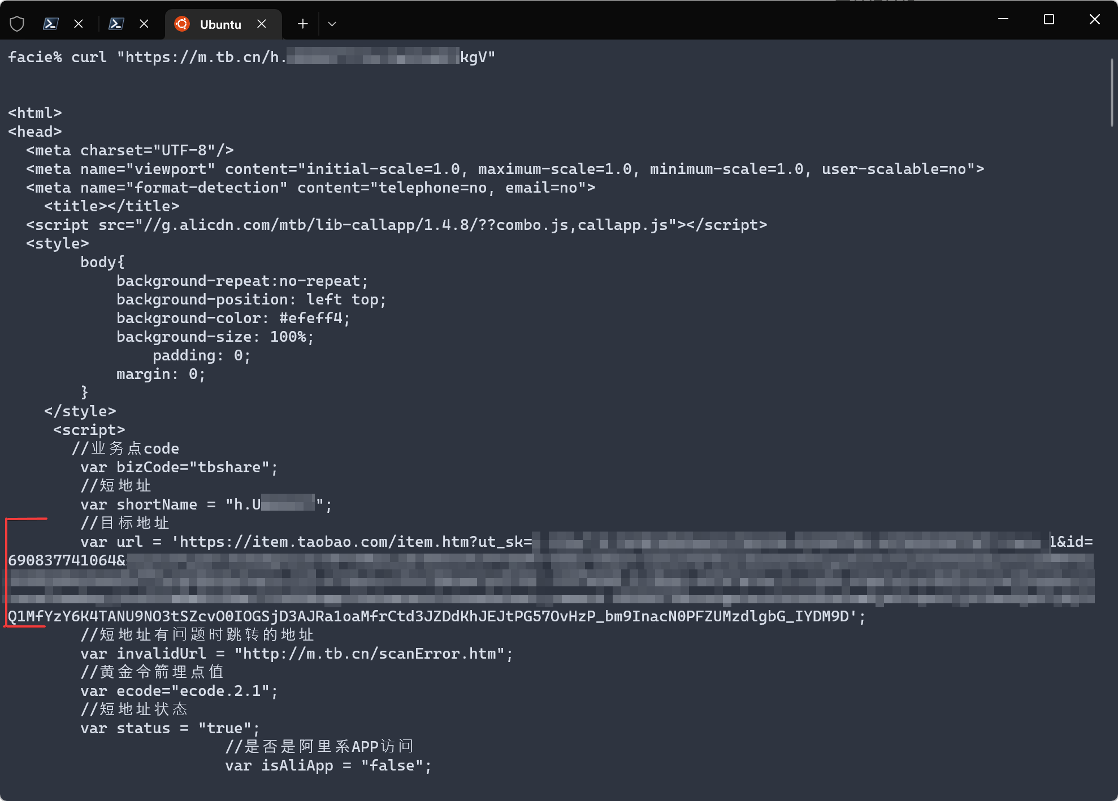Click the viewport meta tag line
This screenshot has height=801, width=1118.
[505, 169]
